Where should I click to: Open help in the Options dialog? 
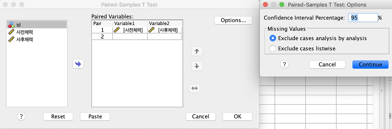pyautogui.click(x=285, y=64)
